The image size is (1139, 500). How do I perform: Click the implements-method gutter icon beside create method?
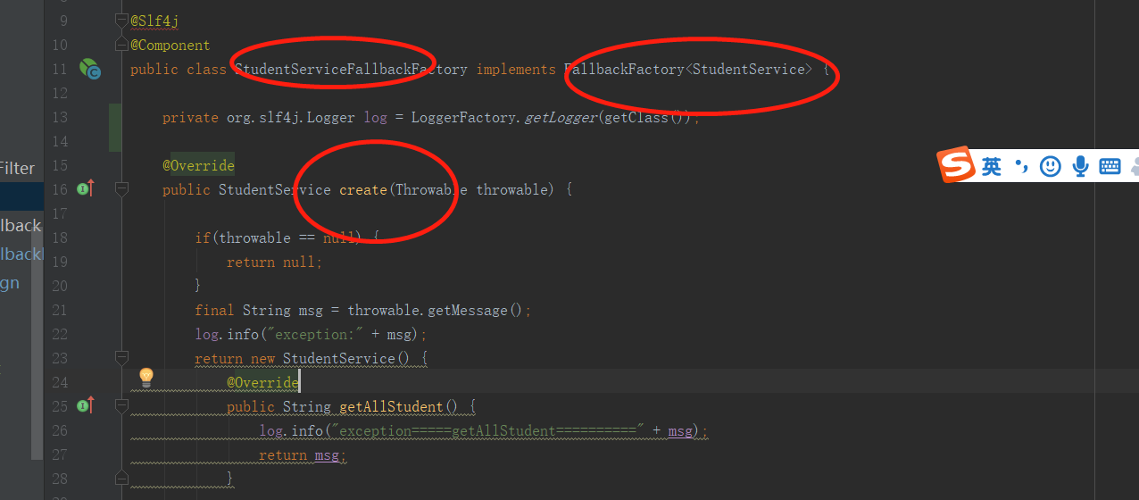(x=86, y=188)
